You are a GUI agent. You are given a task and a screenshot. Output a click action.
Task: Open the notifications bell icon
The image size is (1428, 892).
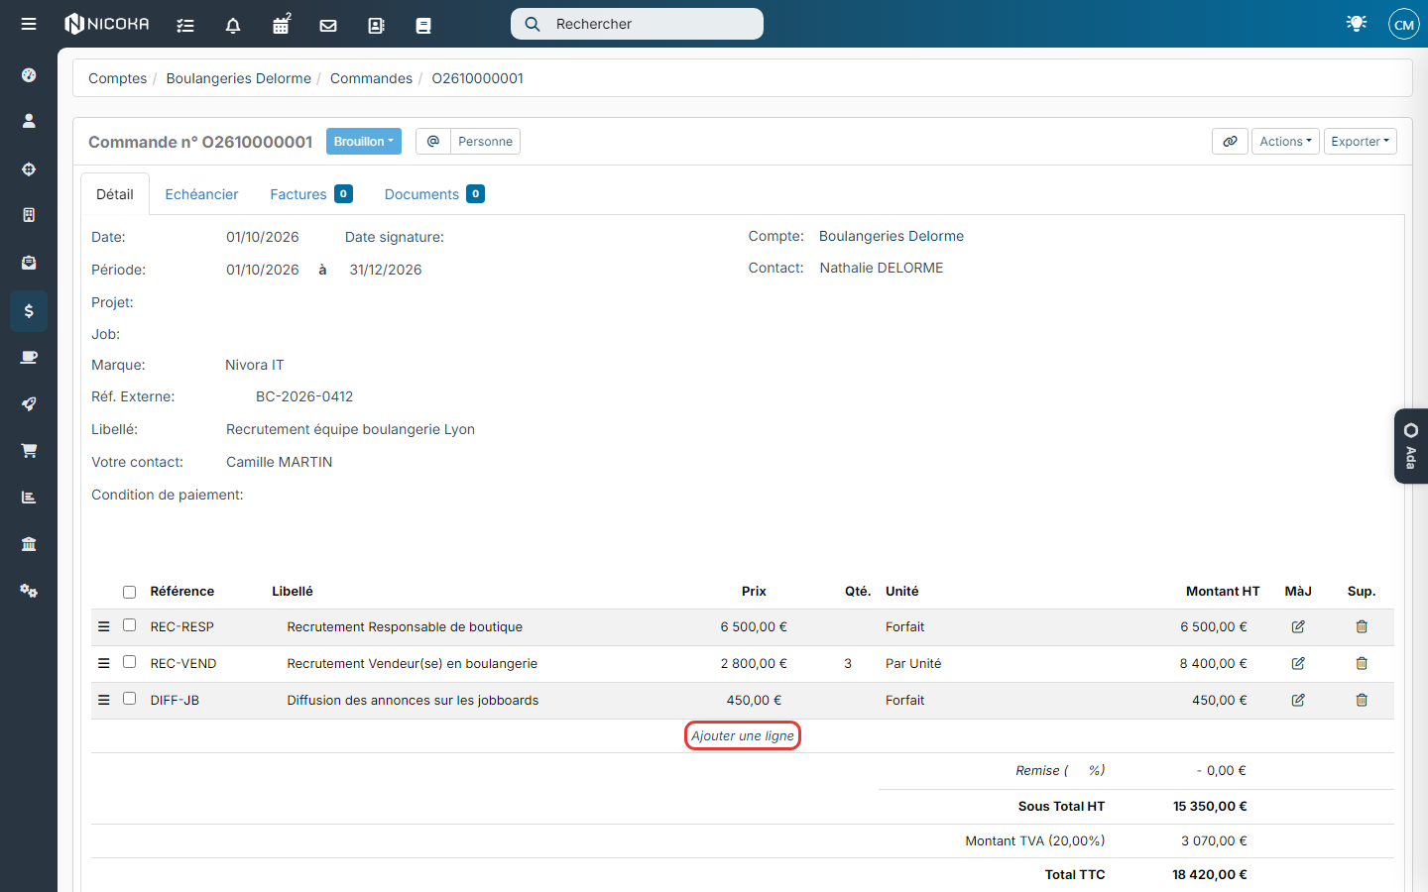(x=233, y=25)
